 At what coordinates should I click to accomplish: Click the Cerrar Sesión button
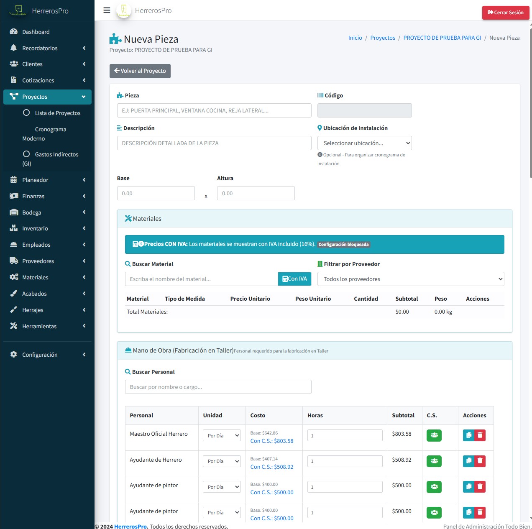coord(505,13)
